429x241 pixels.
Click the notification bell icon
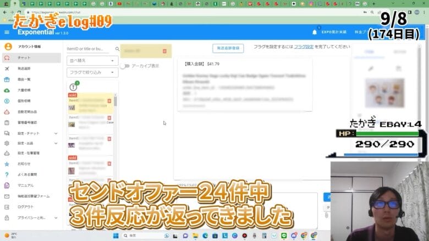[x=315, y=32]
